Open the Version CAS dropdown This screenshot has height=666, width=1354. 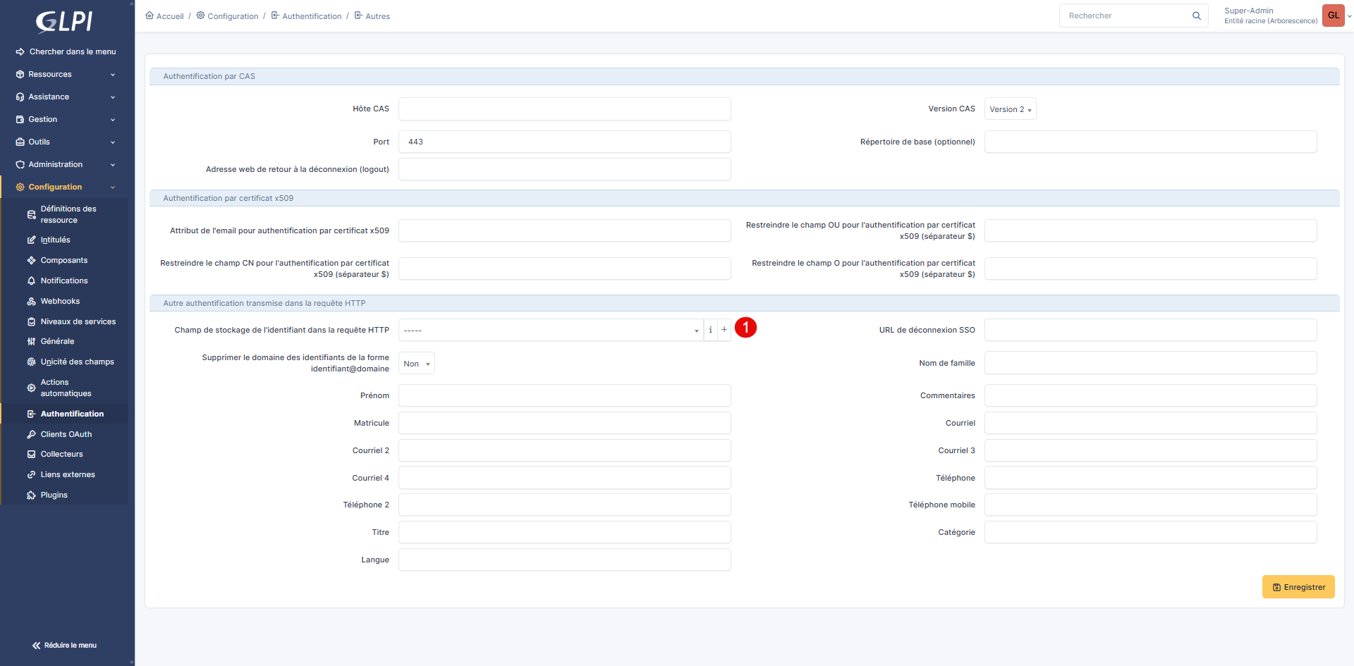tap(1010, 109)
